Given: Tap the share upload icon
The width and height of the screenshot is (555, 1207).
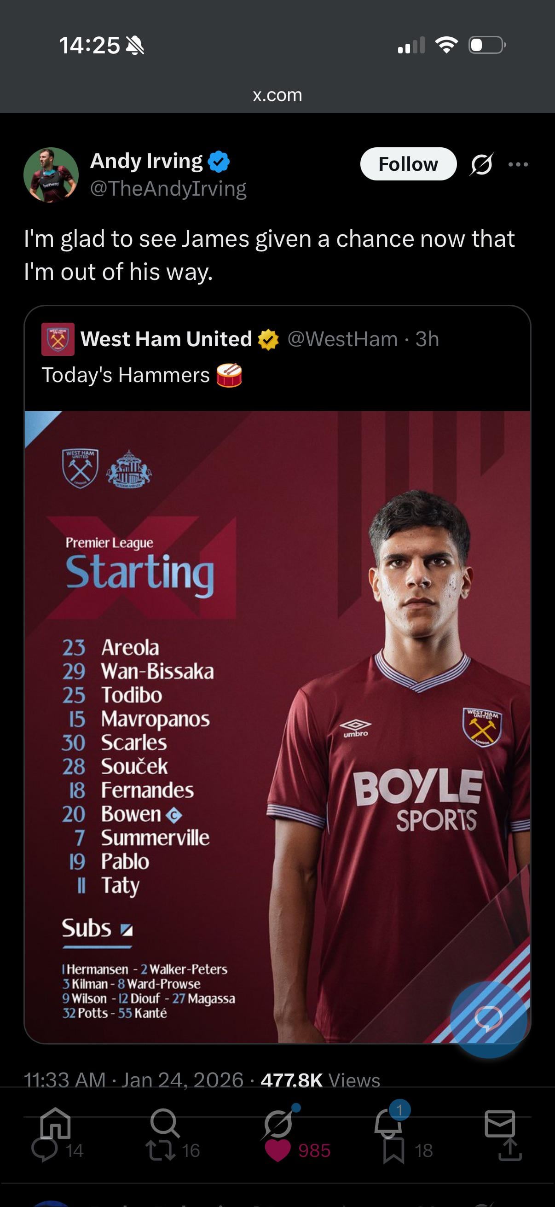Looking at the screenshot, I should point(510,1150).
